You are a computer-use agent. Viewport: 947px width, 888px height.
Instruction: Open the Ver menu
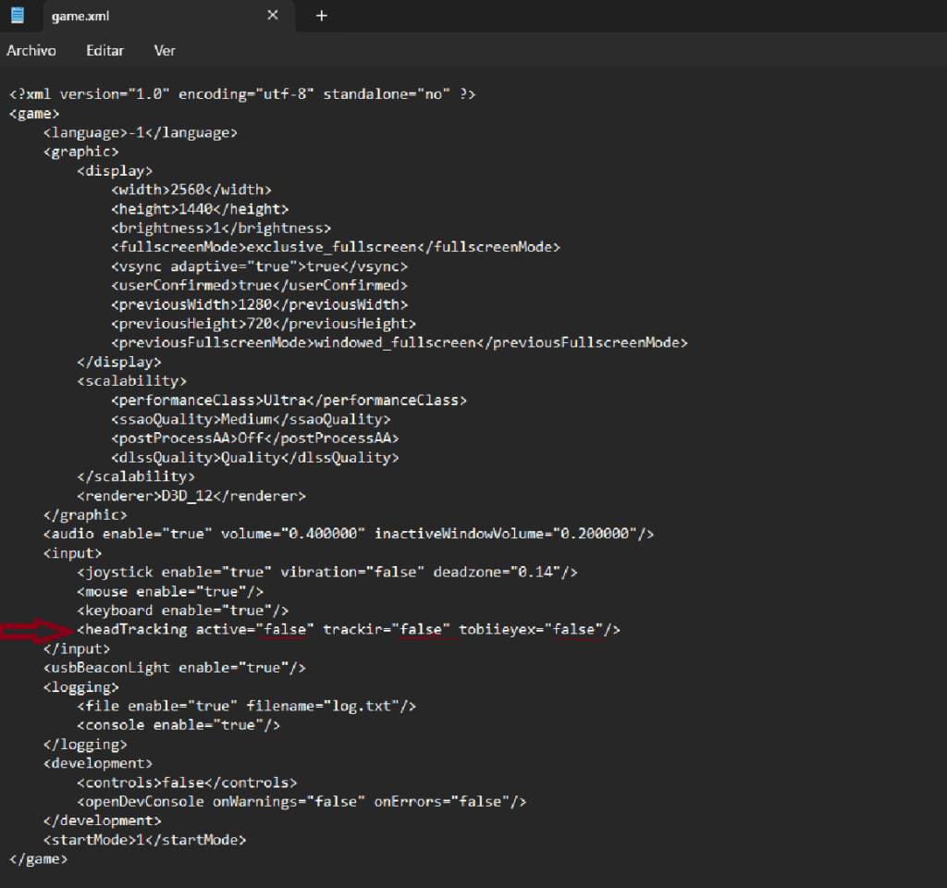tap(165, 51)
